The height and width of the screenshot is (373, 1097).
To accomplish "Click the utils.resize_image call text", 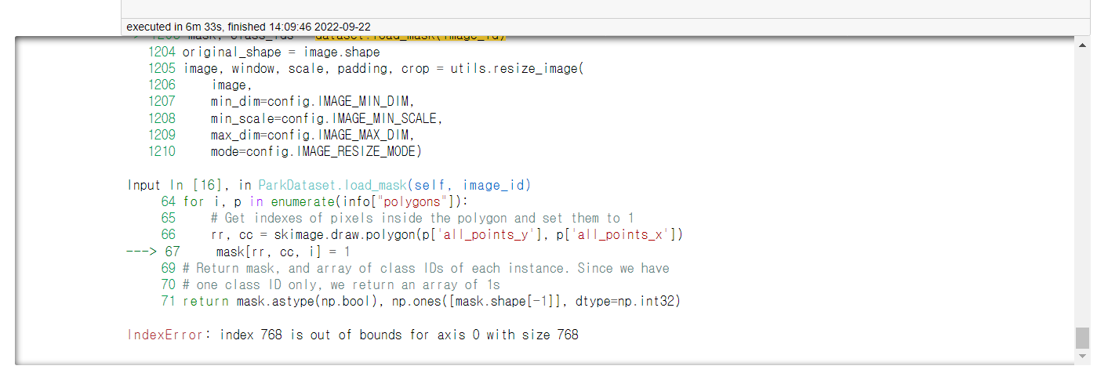I will click(517, 69).
